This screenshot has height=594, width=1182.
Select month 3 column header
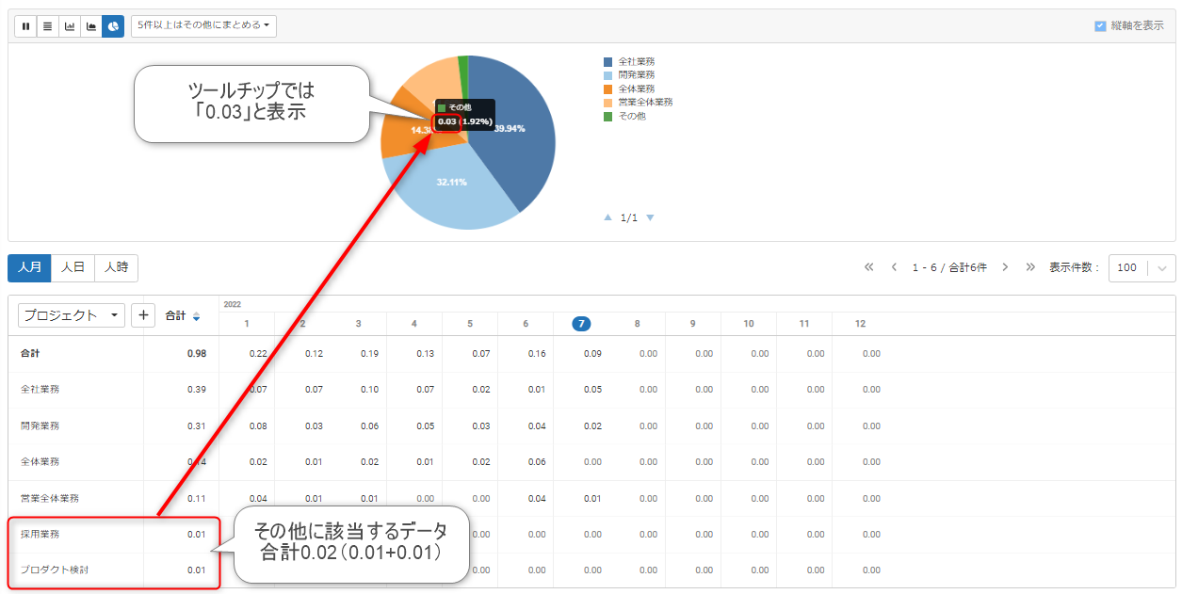click(358, 324)
